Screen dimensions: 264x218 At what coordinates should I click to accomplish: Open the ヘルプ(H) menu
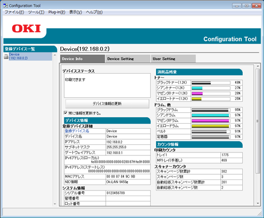point(94,12)
